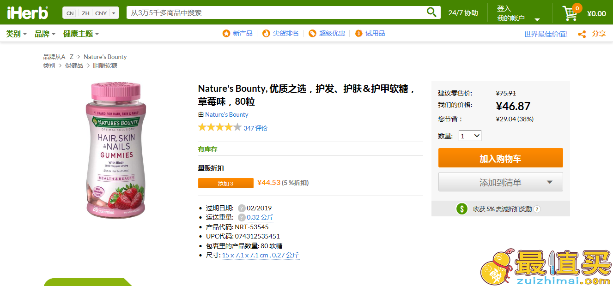
Task: Click into the product search field
Action: (276, 12)
